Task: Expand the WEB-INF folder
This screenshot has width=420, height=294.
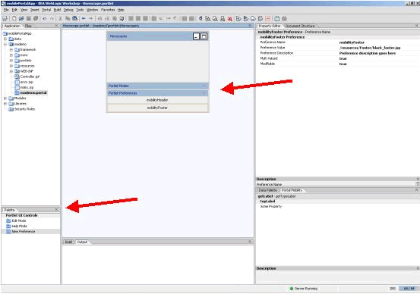Action: click(11, 71)
